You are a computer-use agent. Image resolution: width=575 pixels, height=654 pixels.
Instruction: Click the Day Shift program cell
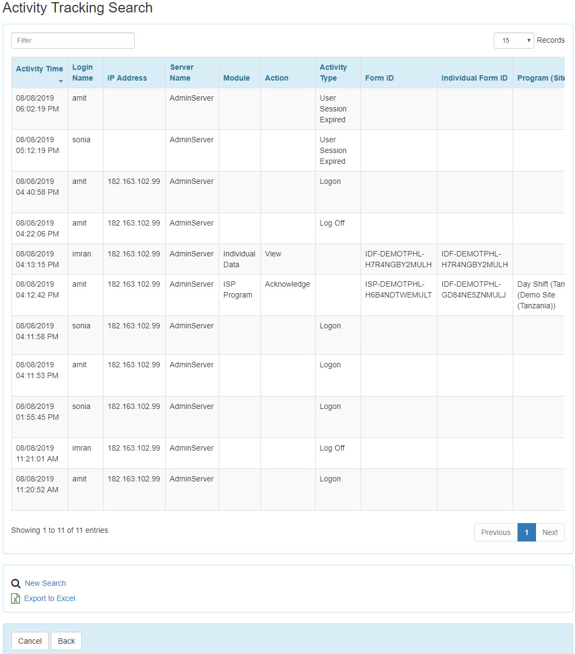539,295
